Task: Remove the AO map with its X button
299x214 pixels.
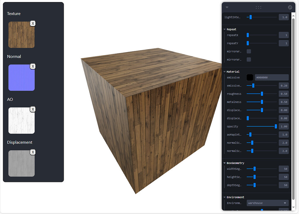Action: pos(33,109)
